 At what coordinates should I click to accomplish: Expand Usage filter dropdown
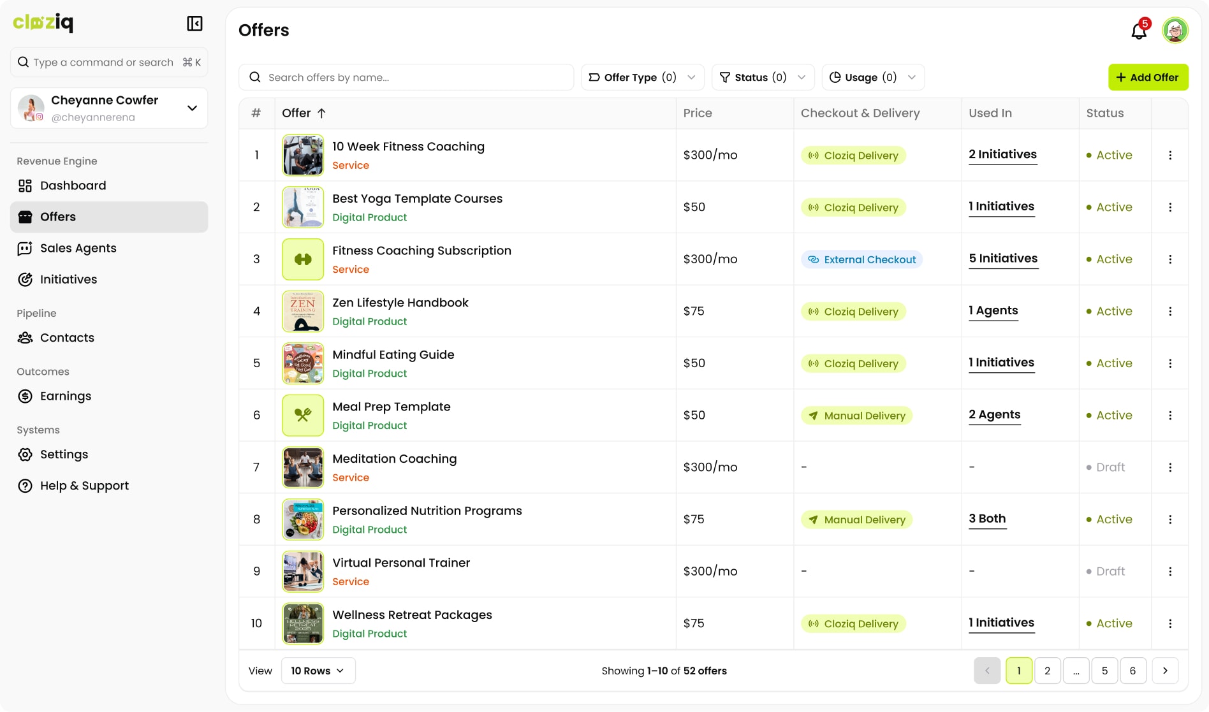coord(873,77)
